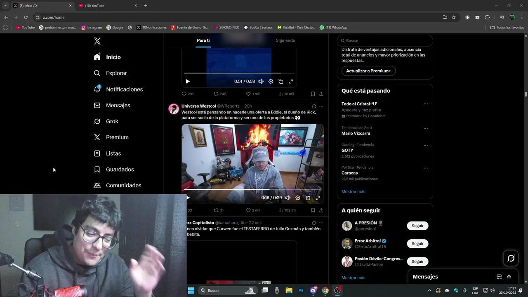
Task: Share the Westcol post
Action: 321,210
